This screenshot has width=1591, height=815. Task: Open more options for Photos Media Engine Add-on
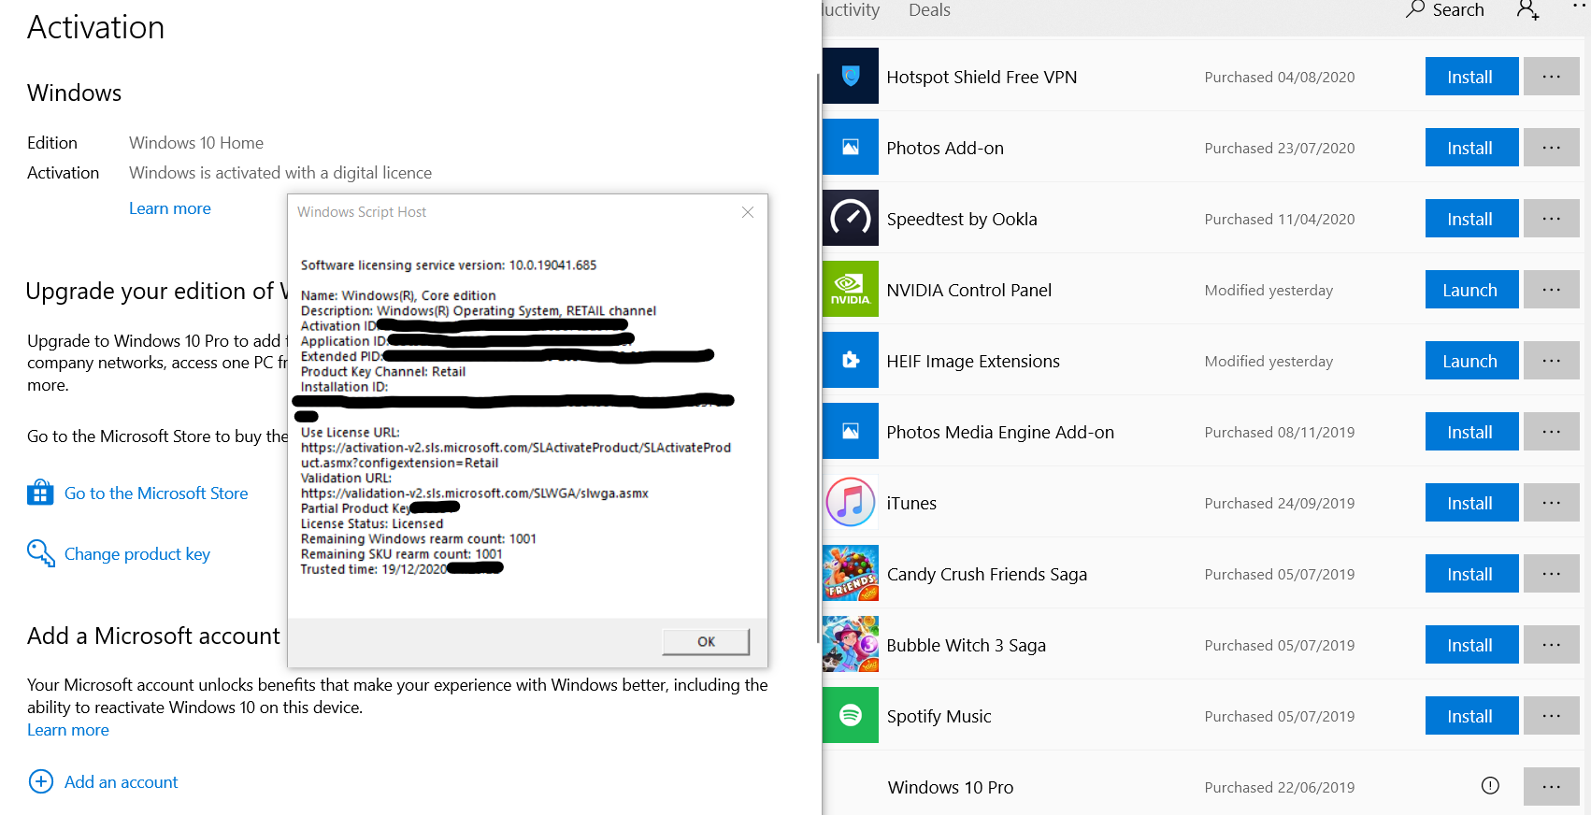pos(1552,432)
